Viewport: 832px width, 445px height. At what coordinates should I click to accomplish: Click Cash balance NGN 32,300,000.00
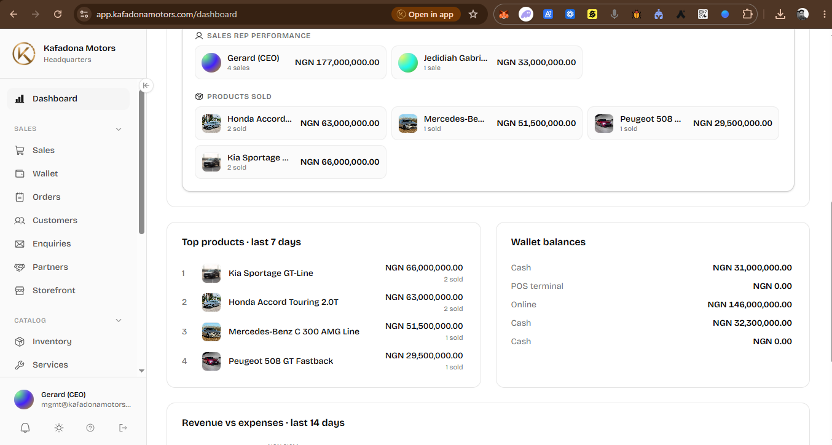coord(752,323)
